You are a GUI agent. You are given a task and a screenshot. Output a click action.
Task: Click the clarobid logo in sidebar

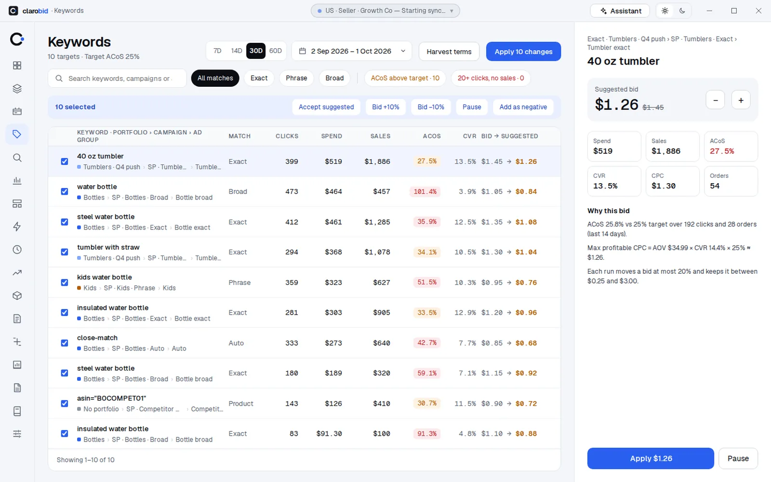point(17,39)
